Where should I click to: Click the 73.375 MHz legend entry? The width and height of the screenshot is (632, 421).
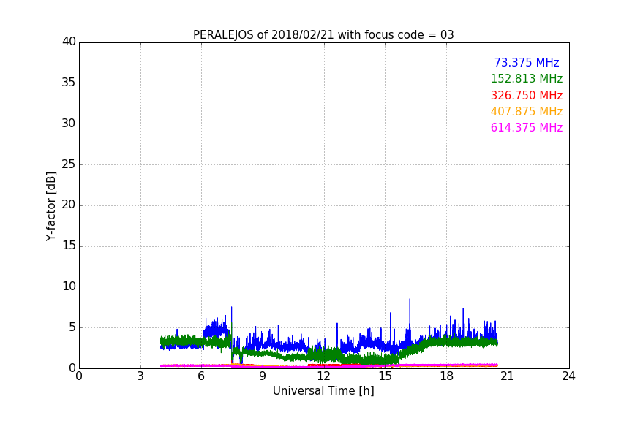click(527, 62)
